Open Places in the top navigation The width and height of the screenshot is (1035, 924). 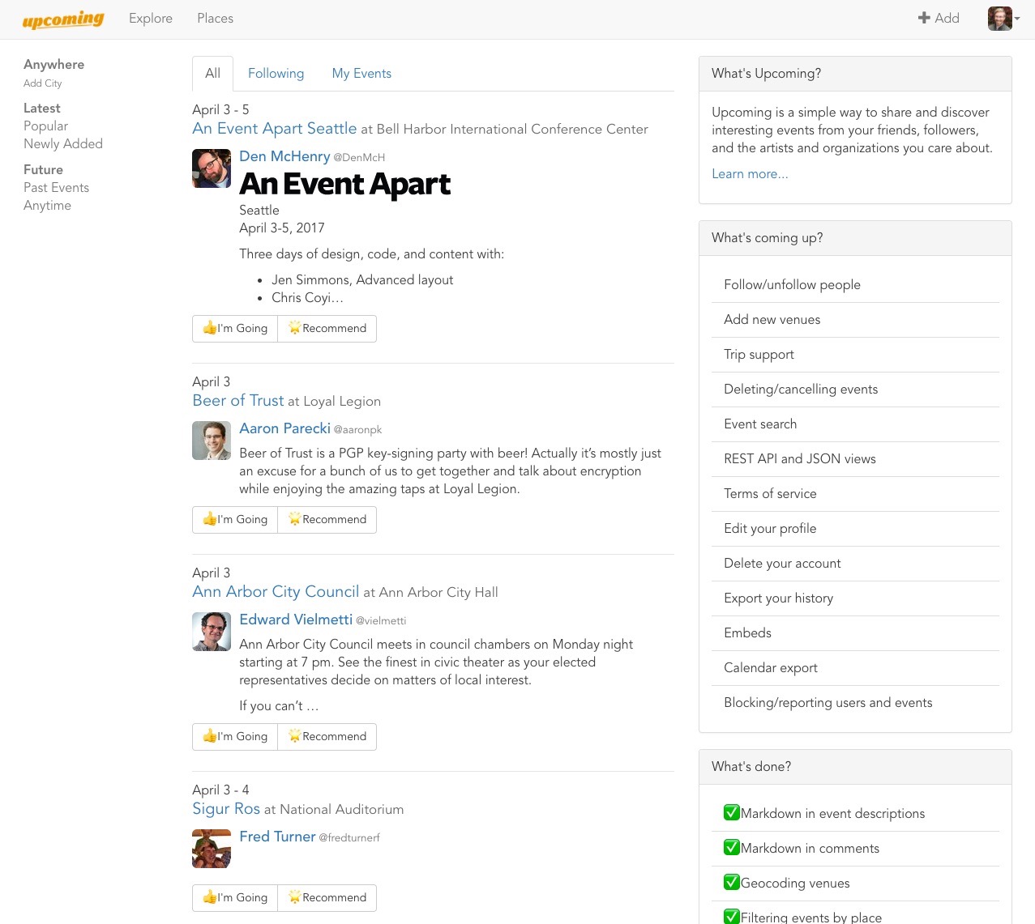pos(215,18)
